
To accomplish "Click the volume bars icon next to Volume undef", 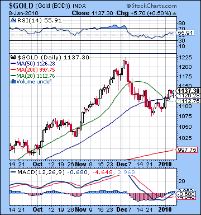I will tap(13, 82).
